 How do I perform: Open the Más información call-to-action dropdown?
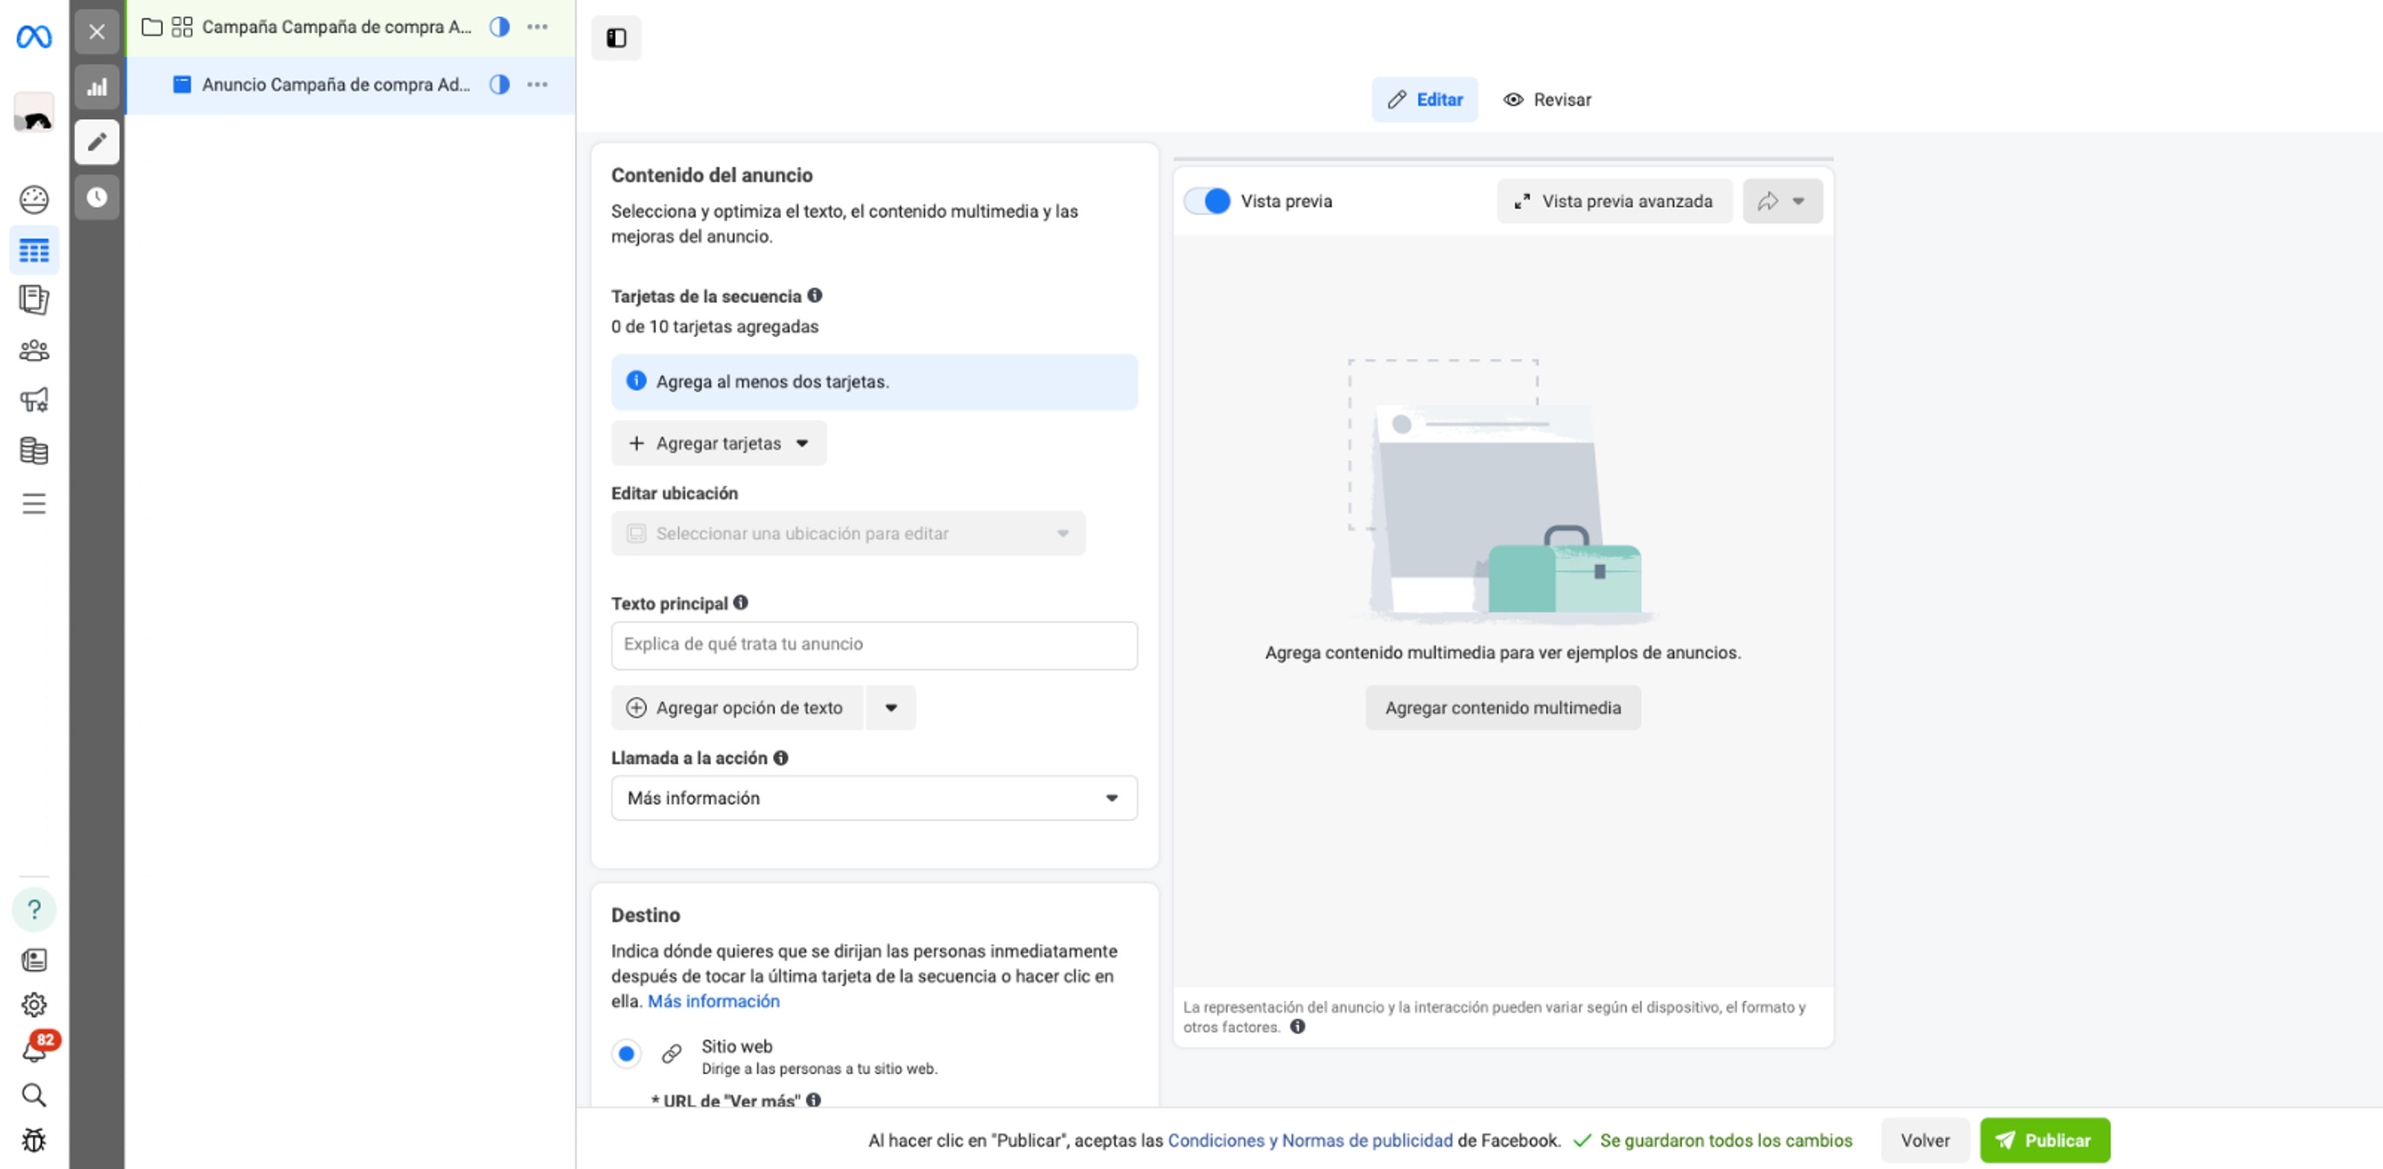coord(874,798)
